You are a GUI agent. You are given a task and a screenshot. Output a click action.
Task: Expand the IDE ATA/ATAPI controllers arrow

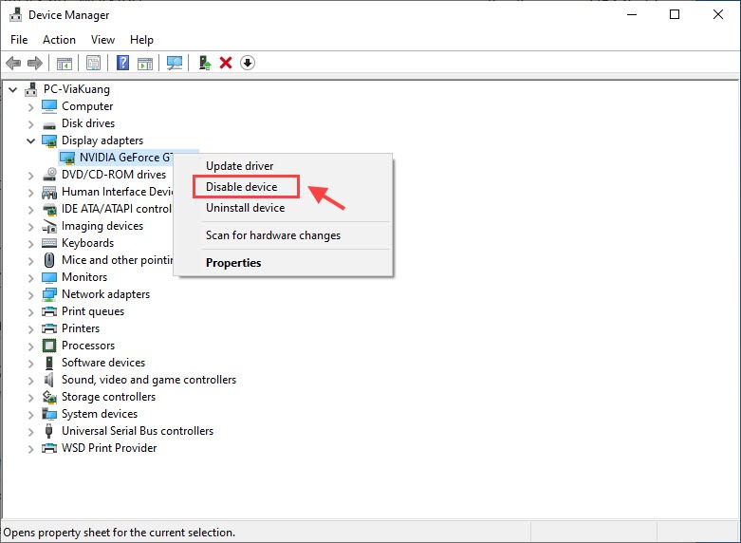coord(30,209)
